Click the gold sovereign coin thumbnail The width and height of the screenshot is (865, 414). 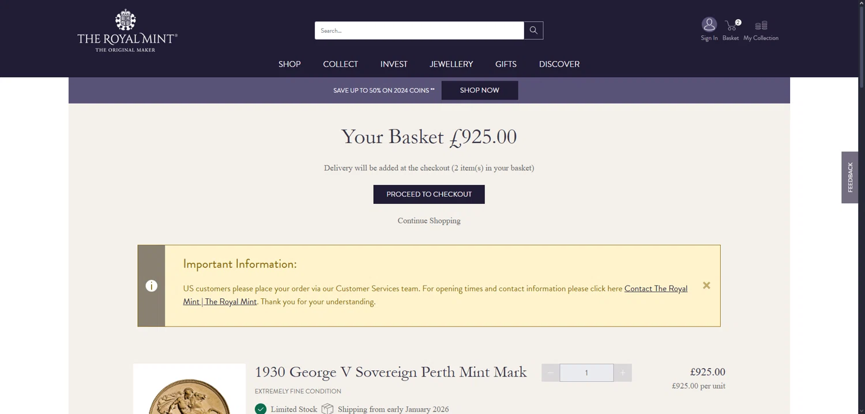click(189, 389)
